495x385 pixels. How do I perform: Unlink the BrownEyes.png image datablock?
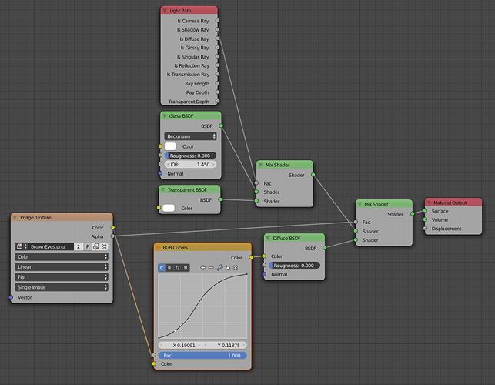104,246
